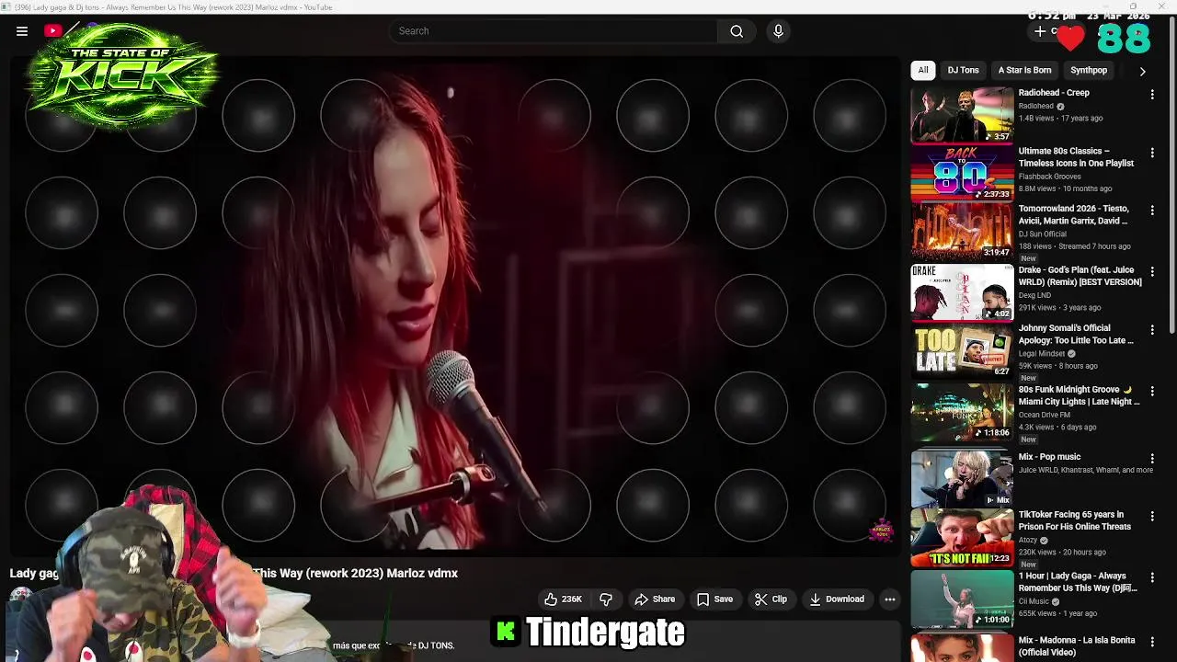
Task: Select the A Star Is Born chip
Action: tap(1024, 71)
